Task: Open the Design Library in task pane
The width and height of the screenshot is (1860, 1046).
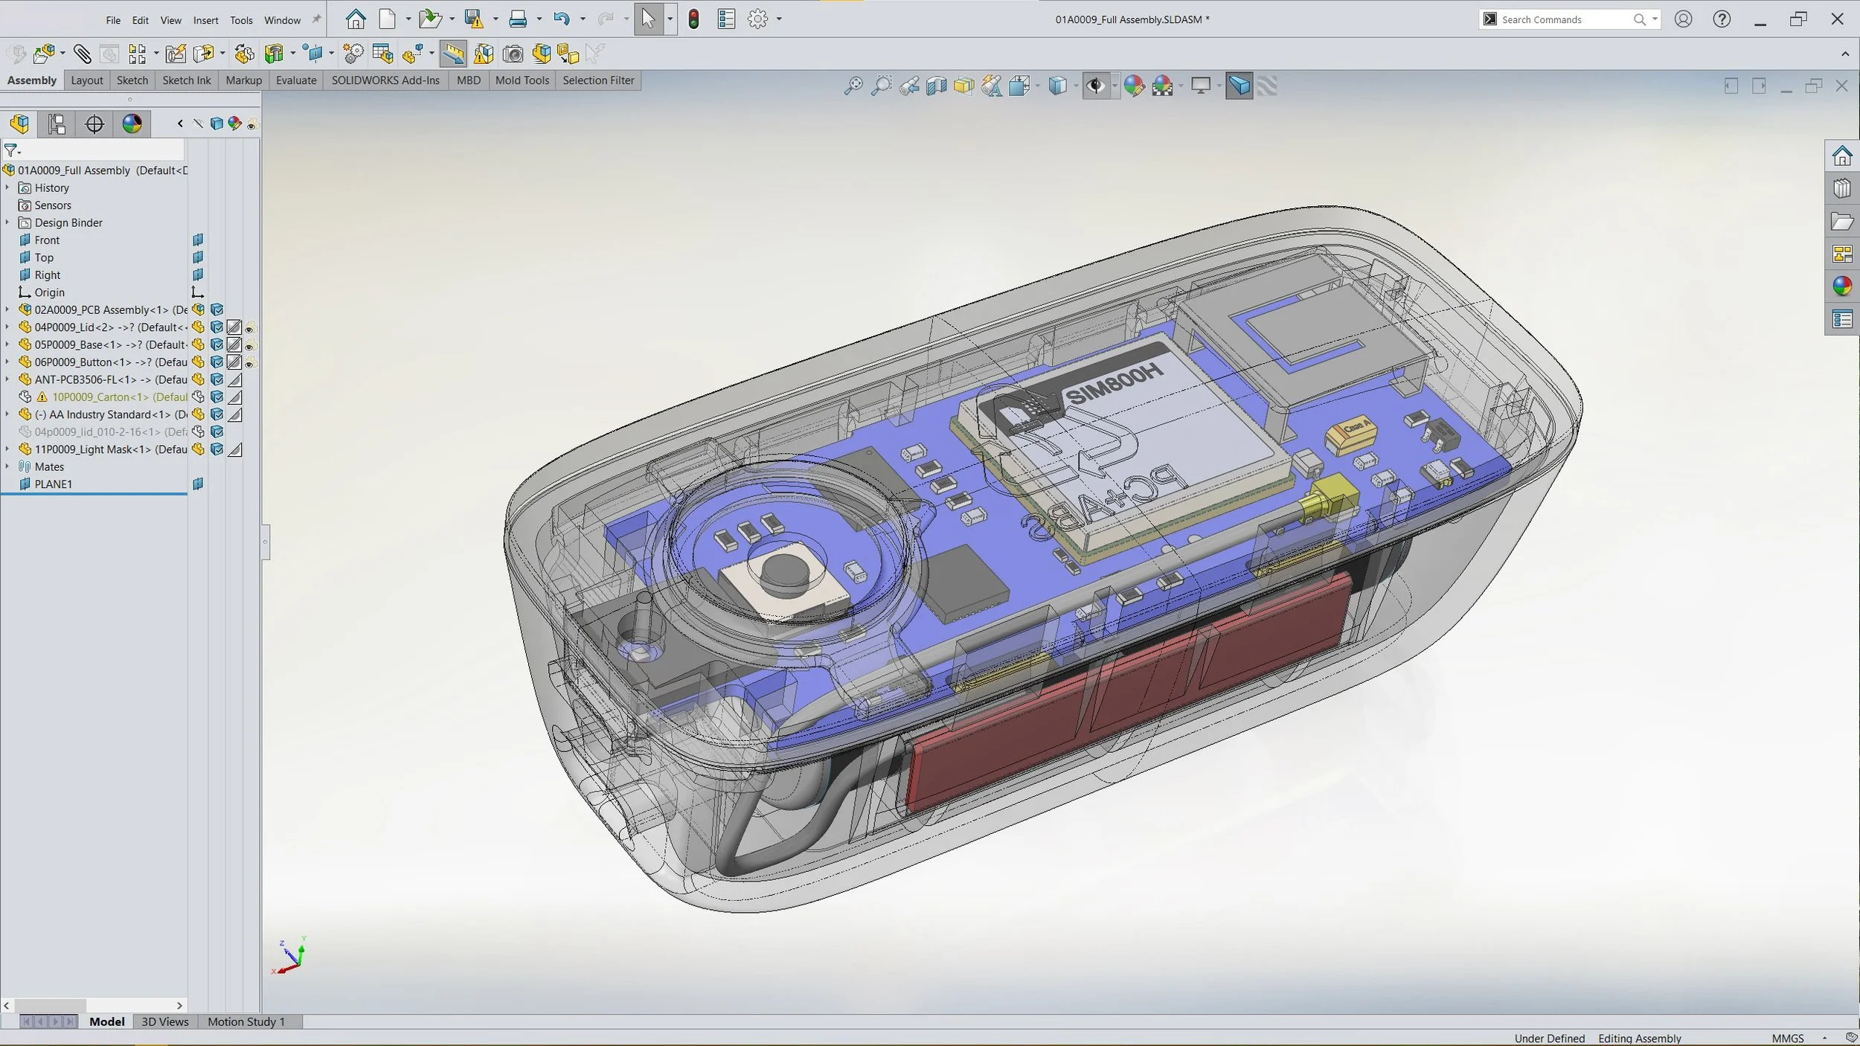Action: 1842,189
